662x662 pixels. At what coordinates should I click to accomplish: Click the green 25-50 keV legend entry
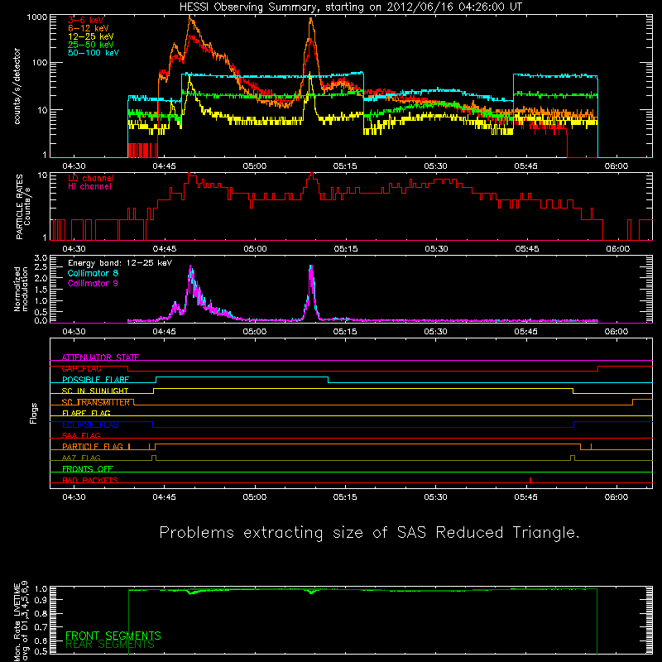point(91,45)
